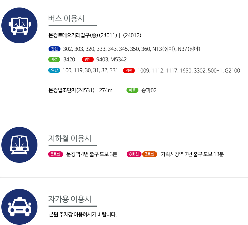Viewport: 248px width, 225px height.
Task: Click 문정역 4번 출구 도보 3분
Action: (92, 154)
